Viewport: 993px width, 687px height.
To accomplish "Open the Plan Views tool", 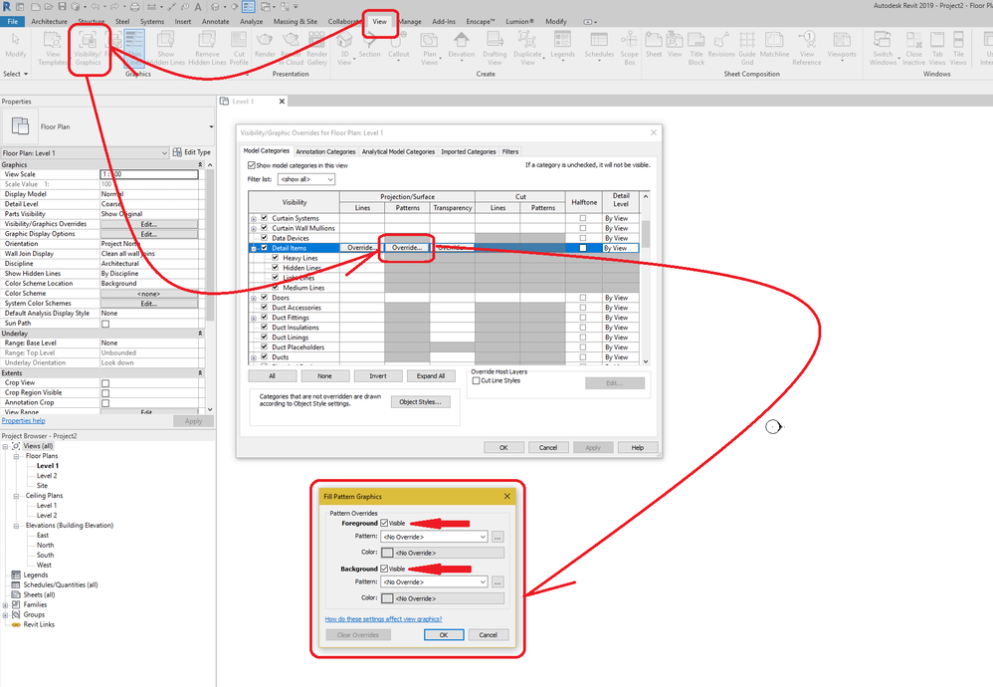I will tap(430, 48).
